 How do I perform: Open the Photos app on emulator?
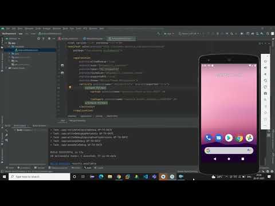[x=249, y=138]
